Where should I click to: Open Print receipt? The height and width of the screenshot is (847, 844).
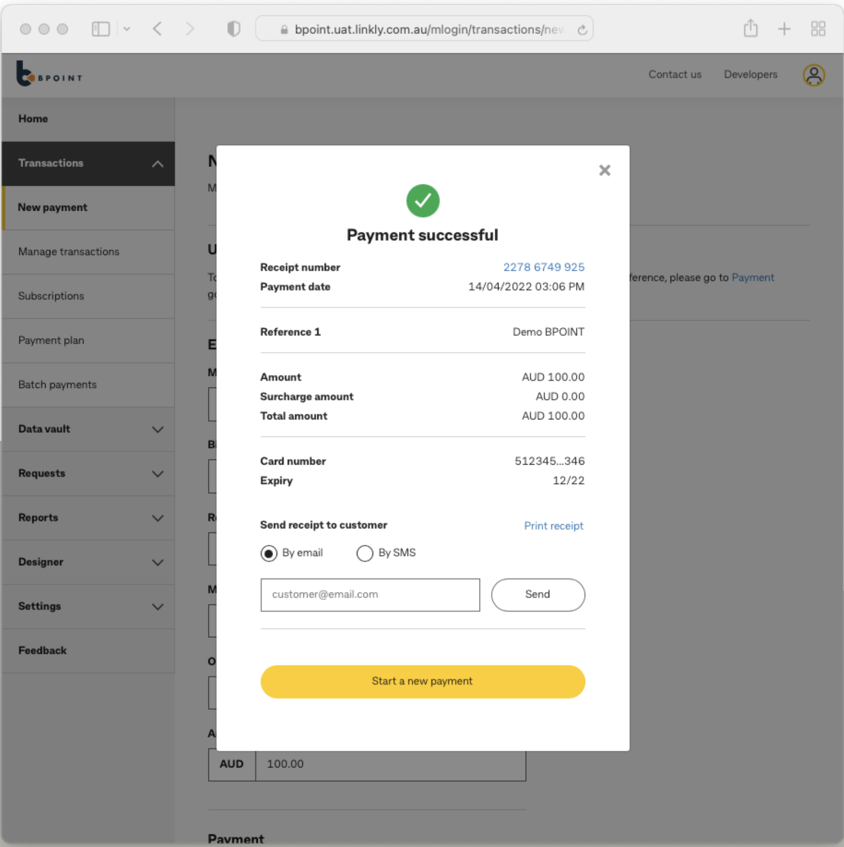(553, 525)
